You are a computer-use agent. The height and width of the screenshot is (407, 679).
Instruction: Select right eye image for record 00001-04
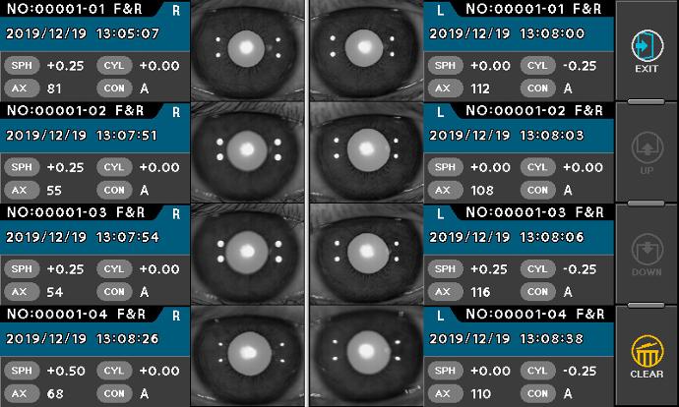coord(248,355)
